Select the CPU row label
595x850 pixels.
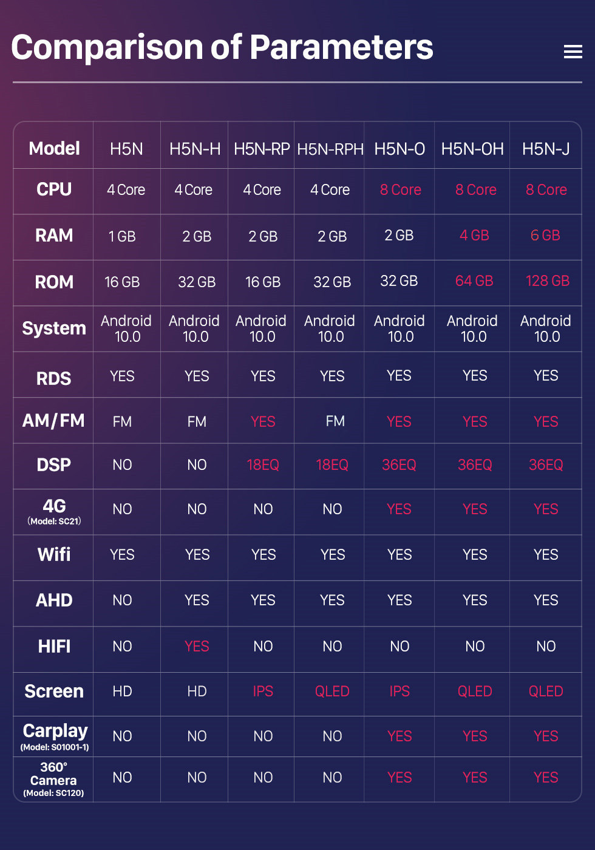coord(54,189)
